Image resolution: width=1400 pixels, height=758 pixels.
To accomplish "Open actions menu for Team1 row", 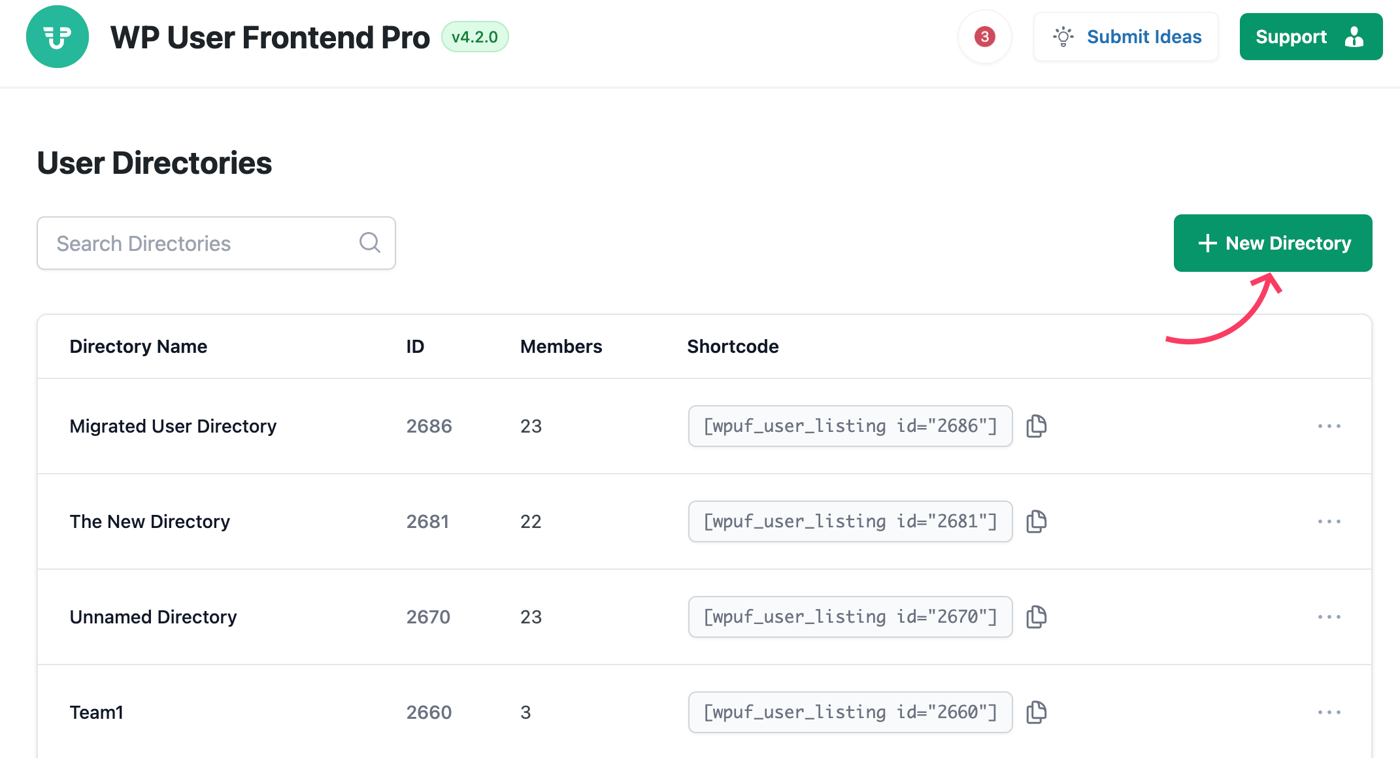I will 1329,712.
